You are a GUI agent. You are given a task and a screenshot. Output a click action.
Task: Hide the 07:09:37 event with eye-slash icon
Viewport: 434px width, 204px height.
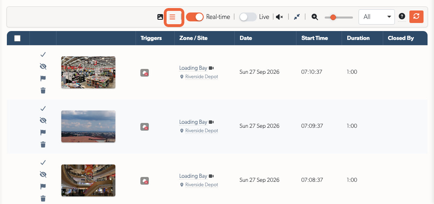pos(43,121)
